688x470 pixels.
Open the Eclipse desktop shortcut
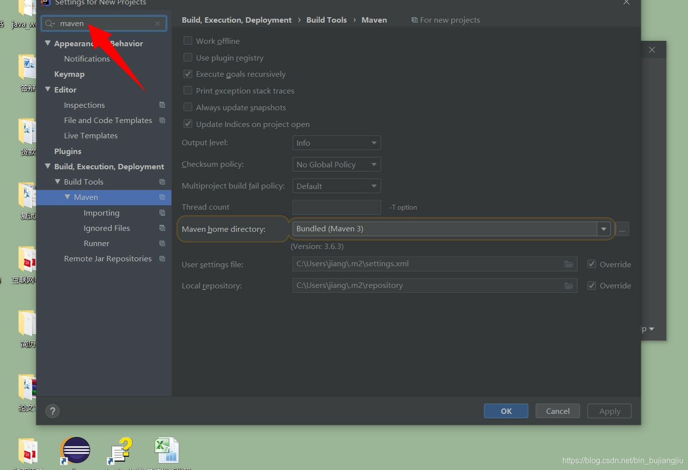click(x=76, y=450)
